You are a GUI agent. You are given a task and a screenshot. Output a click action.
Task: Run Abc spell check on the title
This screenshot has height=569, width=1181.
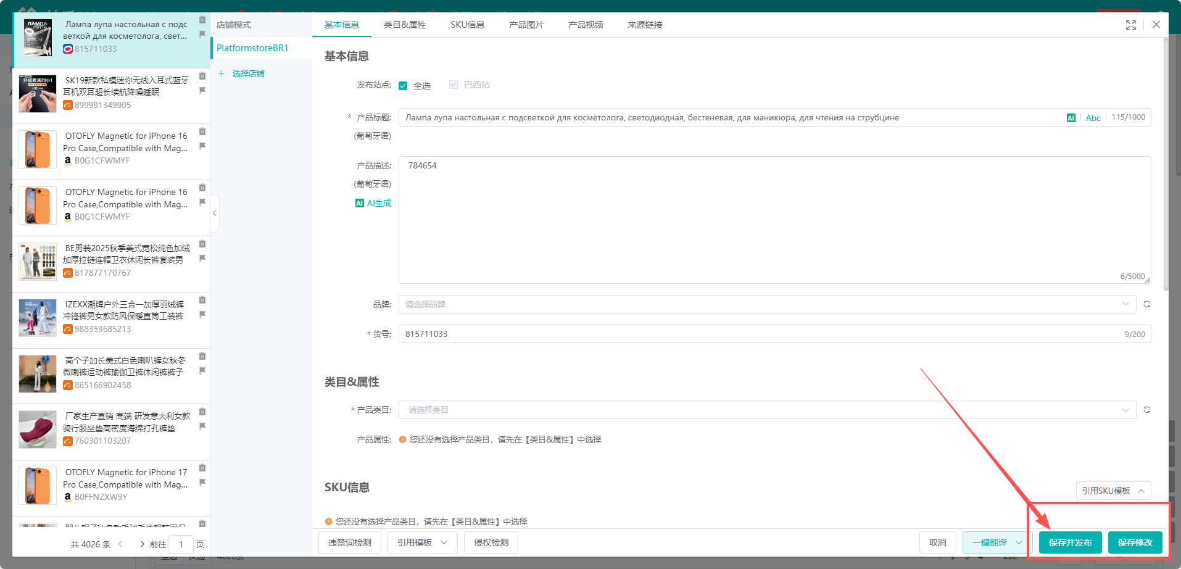1092,117
